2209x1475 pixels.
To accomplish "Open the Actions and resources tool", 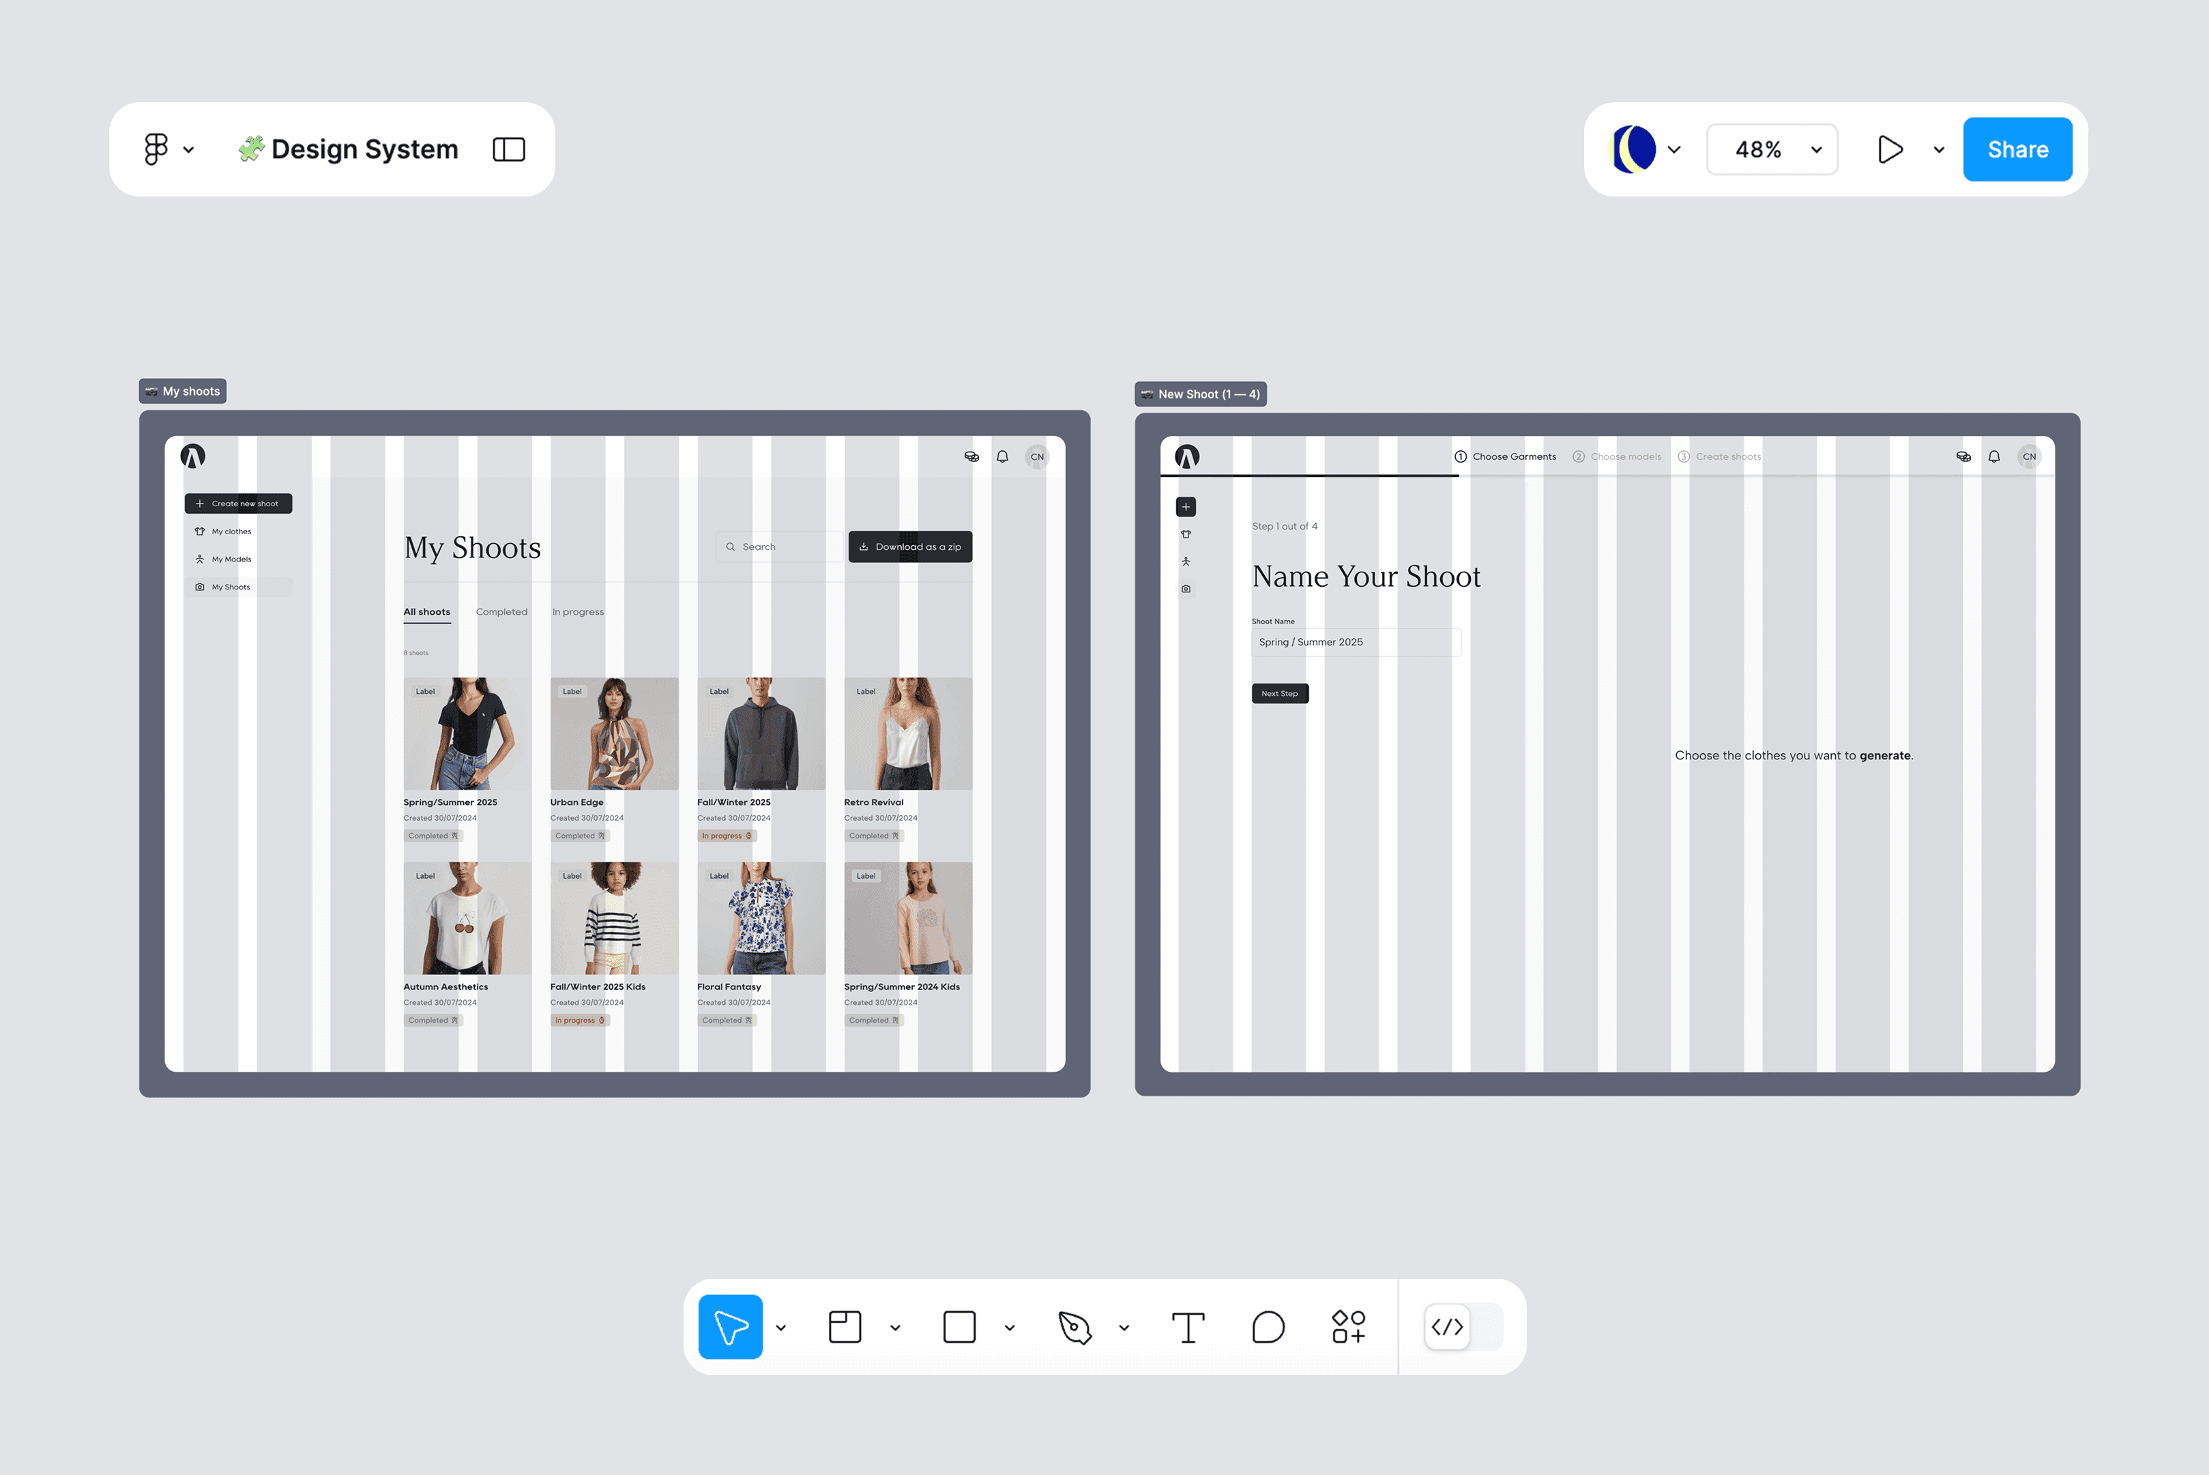I will click(x=1349, y=1326).
